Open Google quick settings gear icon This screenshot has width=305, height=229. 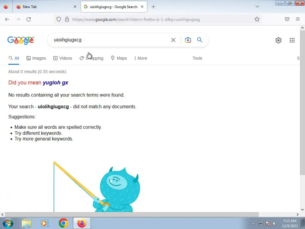tap(278, 40)
